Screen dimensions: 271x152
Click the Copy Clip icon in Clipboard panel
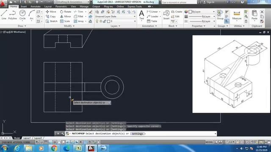pyautogui.click(x=262, y=16)
